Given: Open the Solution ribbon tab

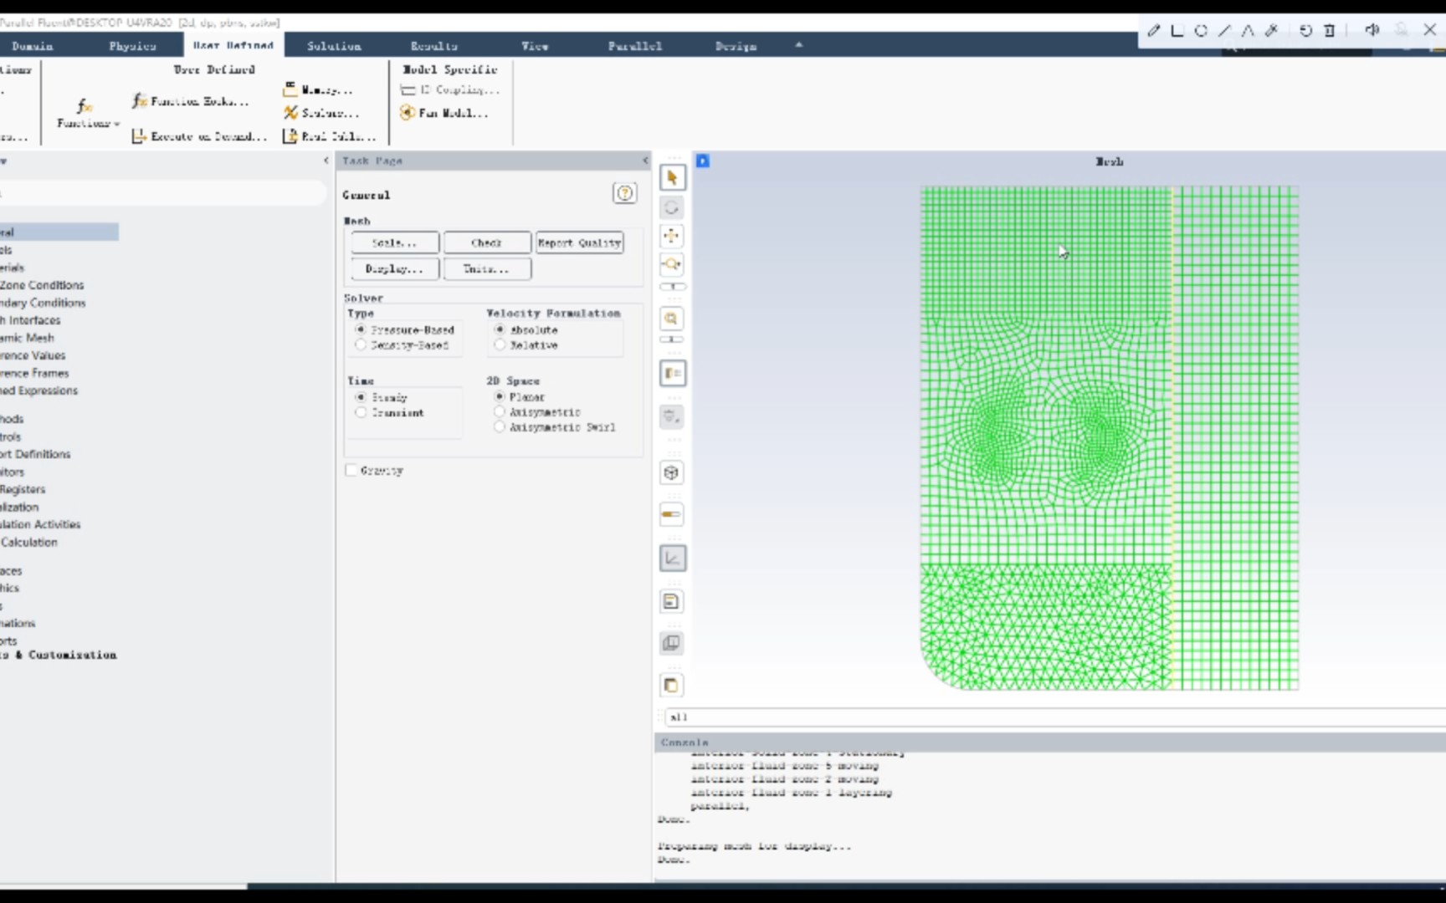Looking at the screenshot, I should (334, 46).
